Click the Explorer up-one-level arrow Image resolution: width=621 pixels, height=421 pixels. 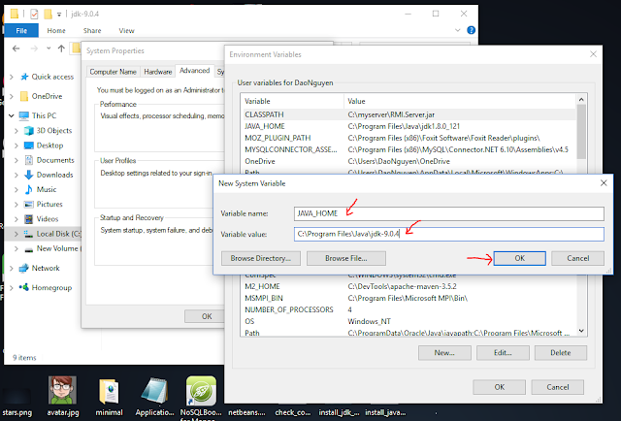coord(61,49)
